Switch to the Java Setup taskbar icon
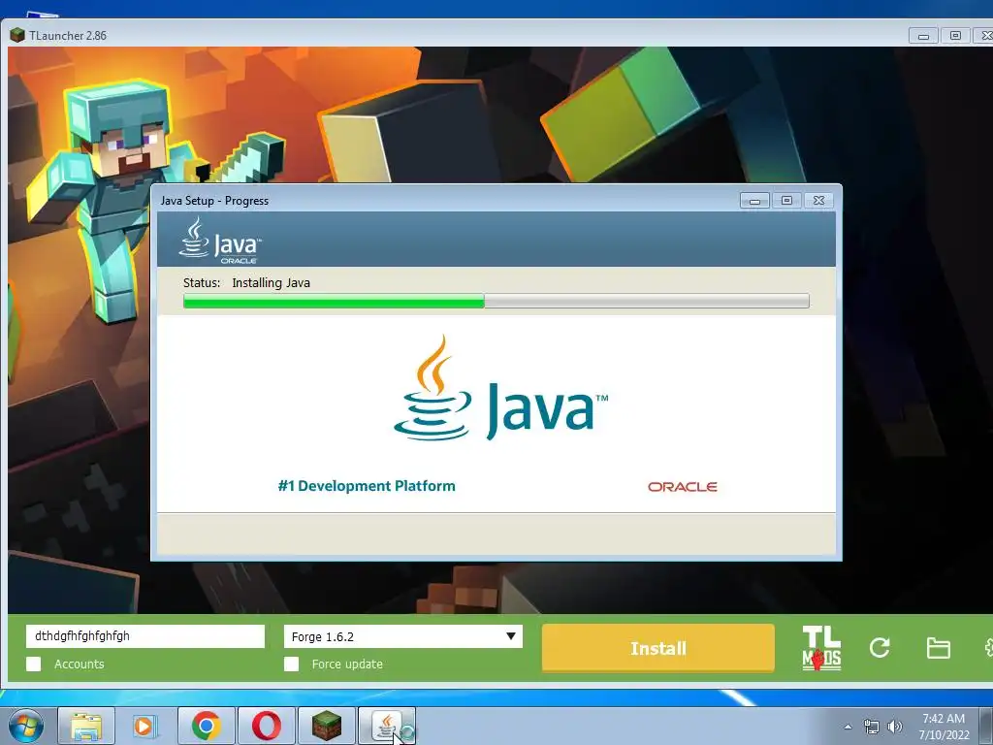993x745 pixels. (387, 726)
